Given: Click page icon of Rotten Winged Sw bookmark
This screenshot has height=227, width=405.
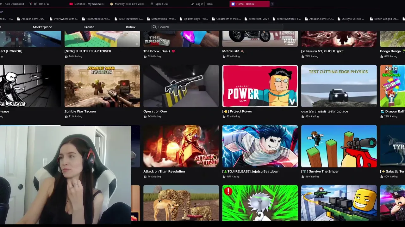Looking at the screenshot, I should (372, 19).
